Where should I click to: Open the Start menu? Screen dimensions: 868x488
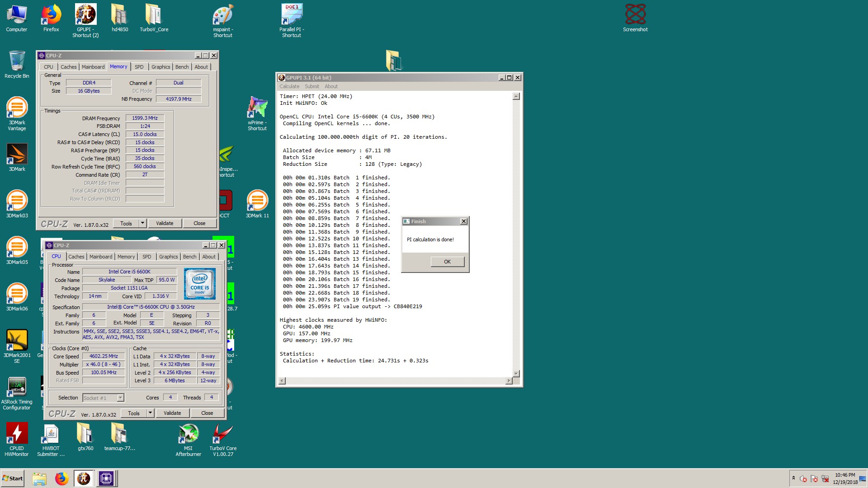point(13,479)
